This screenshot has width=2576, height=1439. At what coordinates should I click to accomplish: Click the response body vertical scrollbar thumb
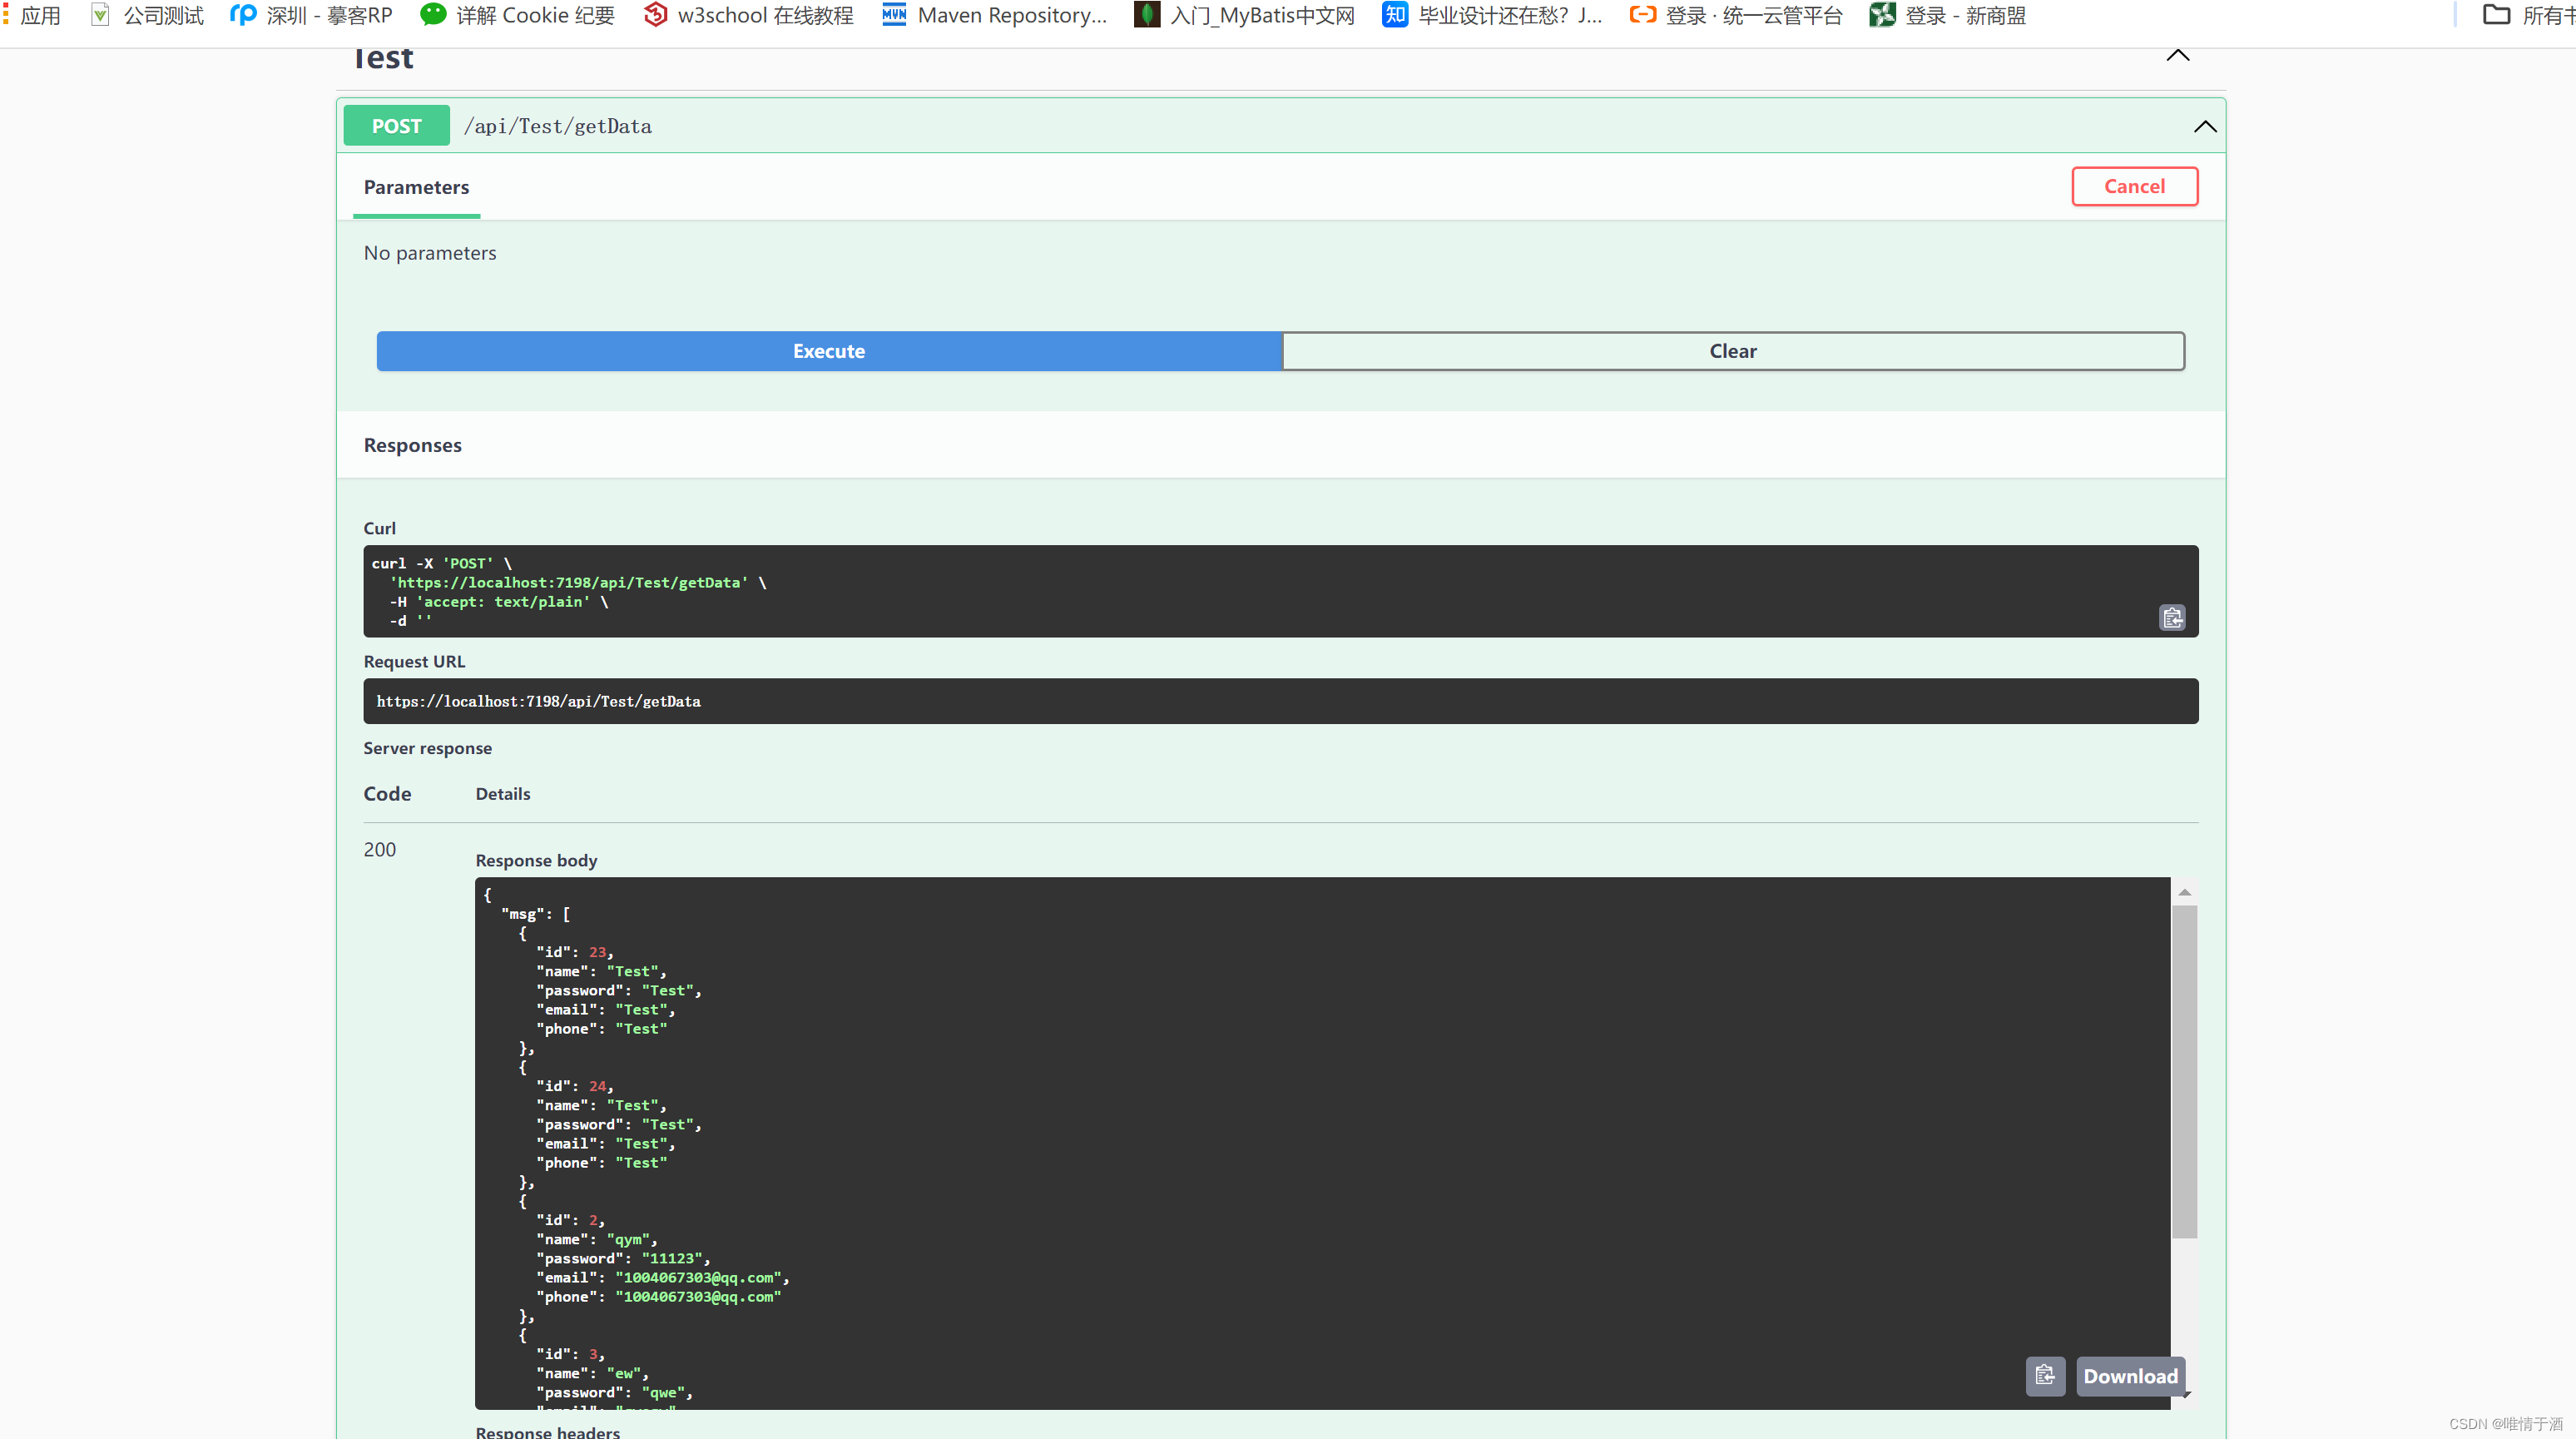(2183, 1070)
